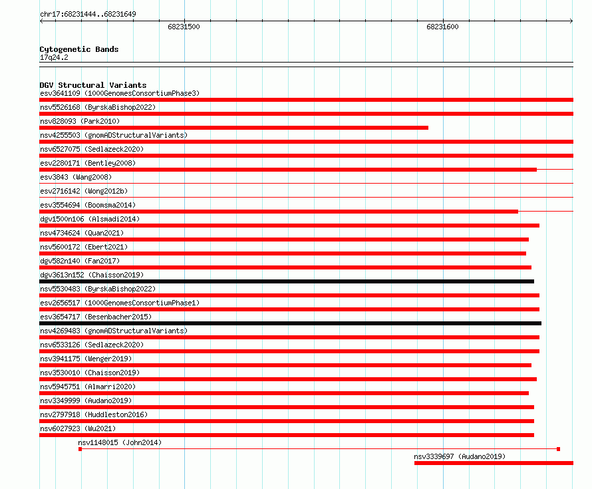Viewport: 592px width, 489px height.
Task: Open variant nsv3530010 (Chaisson2019)
Action: click(x=90, y=373)
